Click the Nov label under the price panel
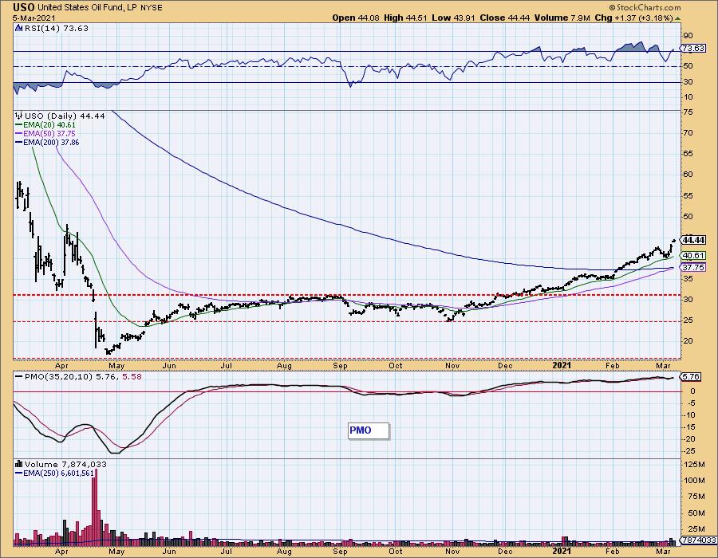 point(452,366)
